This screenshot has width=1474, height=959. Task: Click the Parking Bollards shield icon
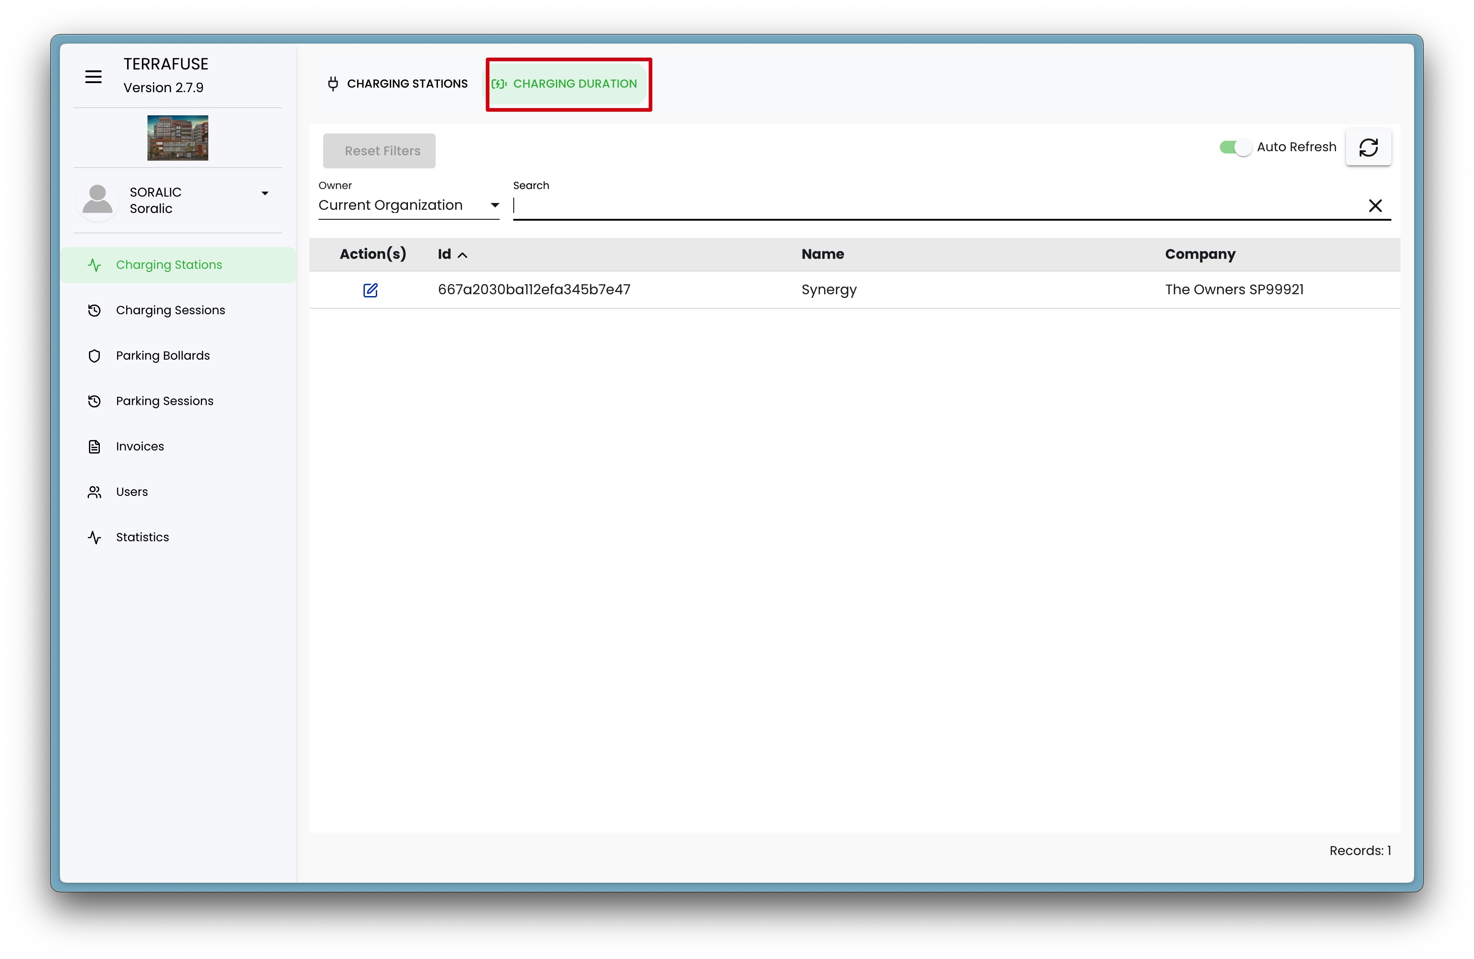pos(94,356)
